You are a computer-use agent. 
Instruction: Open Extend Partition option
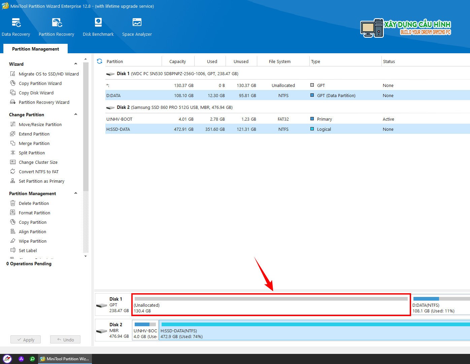(x=34, y=134)
